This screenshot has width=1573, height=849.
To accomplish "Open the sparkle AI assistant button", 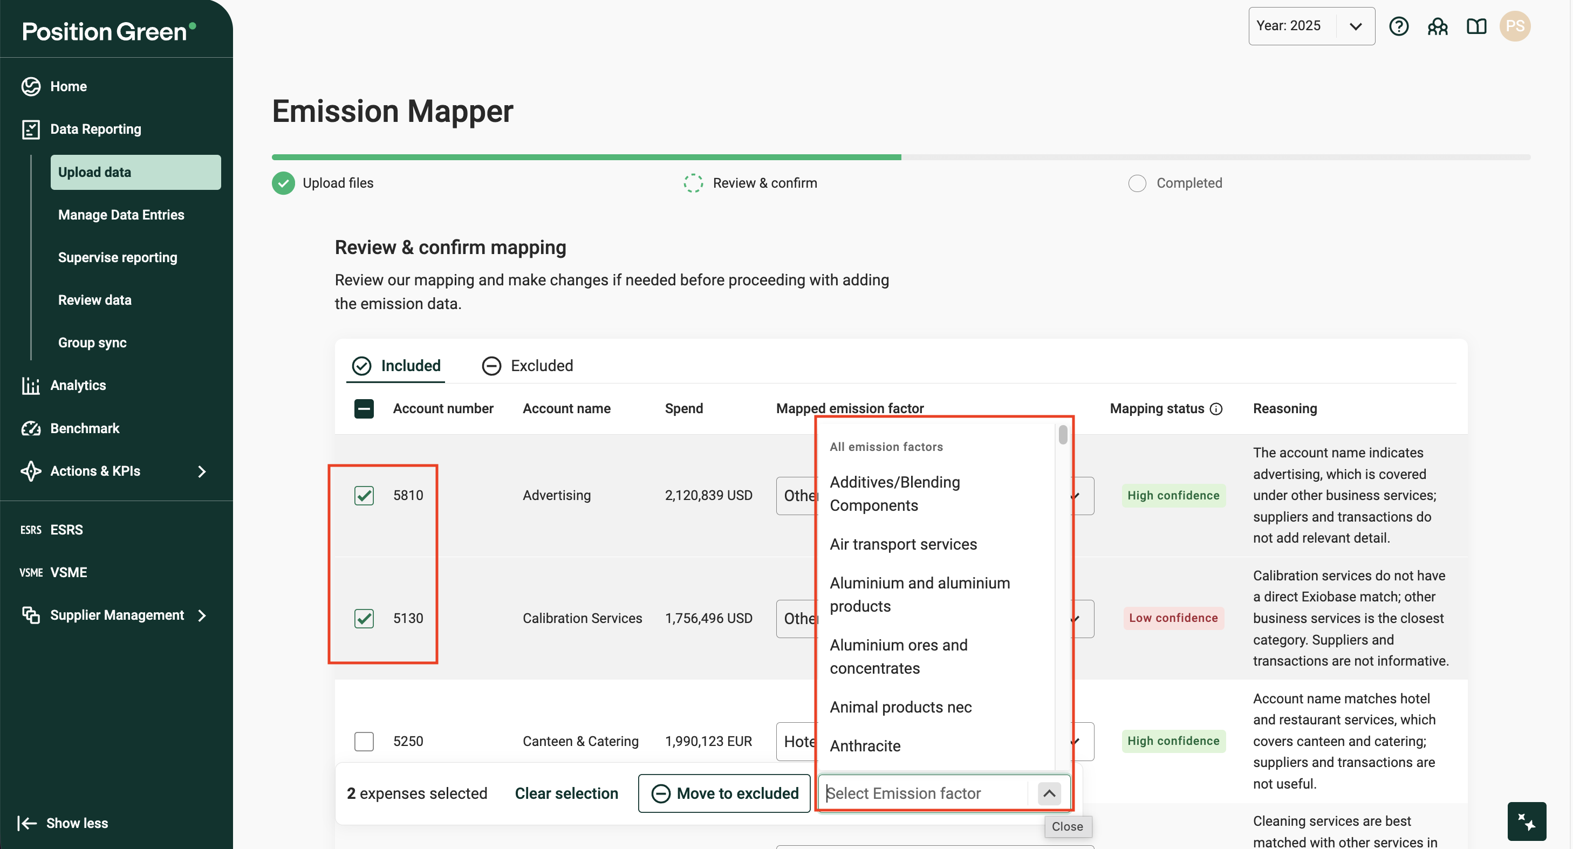I will point(1526,821).
